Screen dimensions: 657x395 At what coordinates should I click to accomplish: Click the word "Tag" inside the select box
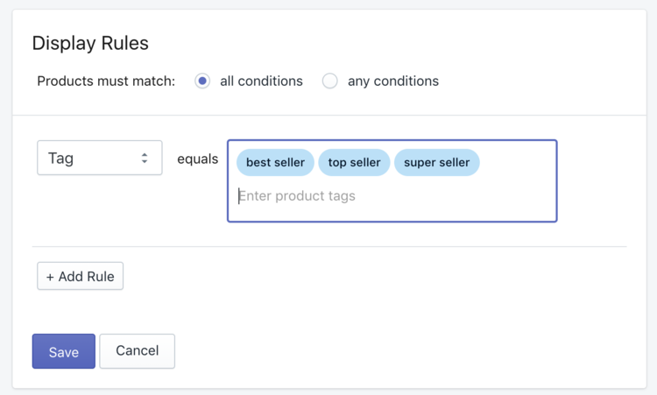pos(61,159)
